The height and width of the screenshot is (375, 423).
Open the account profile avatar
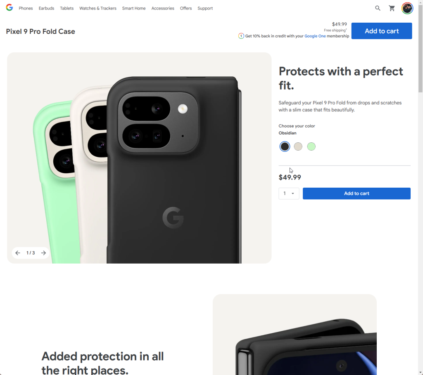(x=407, y=8)
